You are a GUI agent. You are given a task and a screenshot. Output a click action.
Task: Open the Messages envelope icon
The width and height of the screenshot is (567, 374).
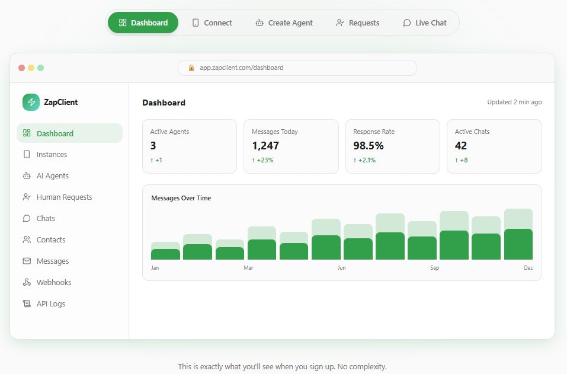(26, 261)
